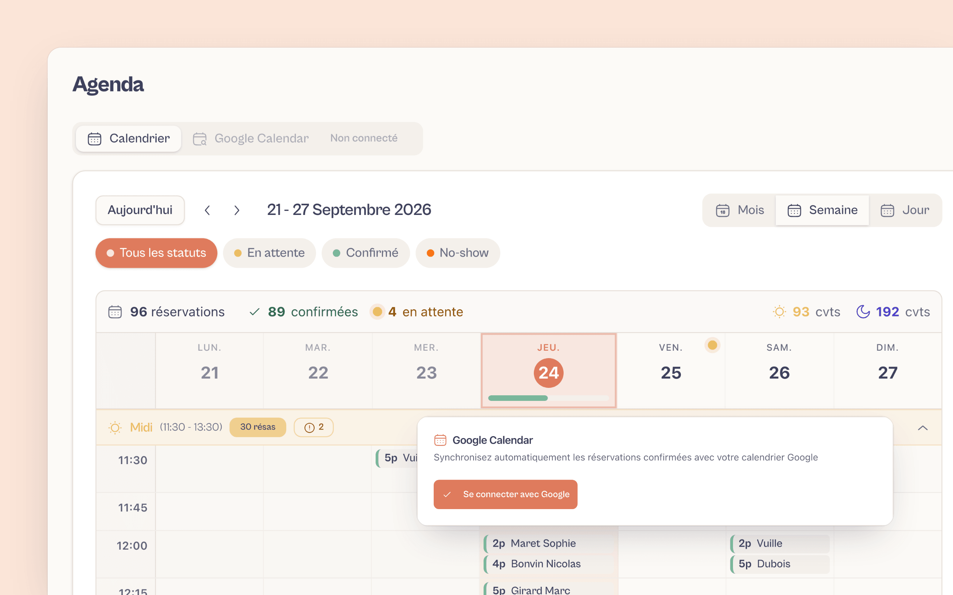Viewport: 953px width, 595px height.
Task: Click Thursday's green occupancy progress bar
Action: click(549, 398)
